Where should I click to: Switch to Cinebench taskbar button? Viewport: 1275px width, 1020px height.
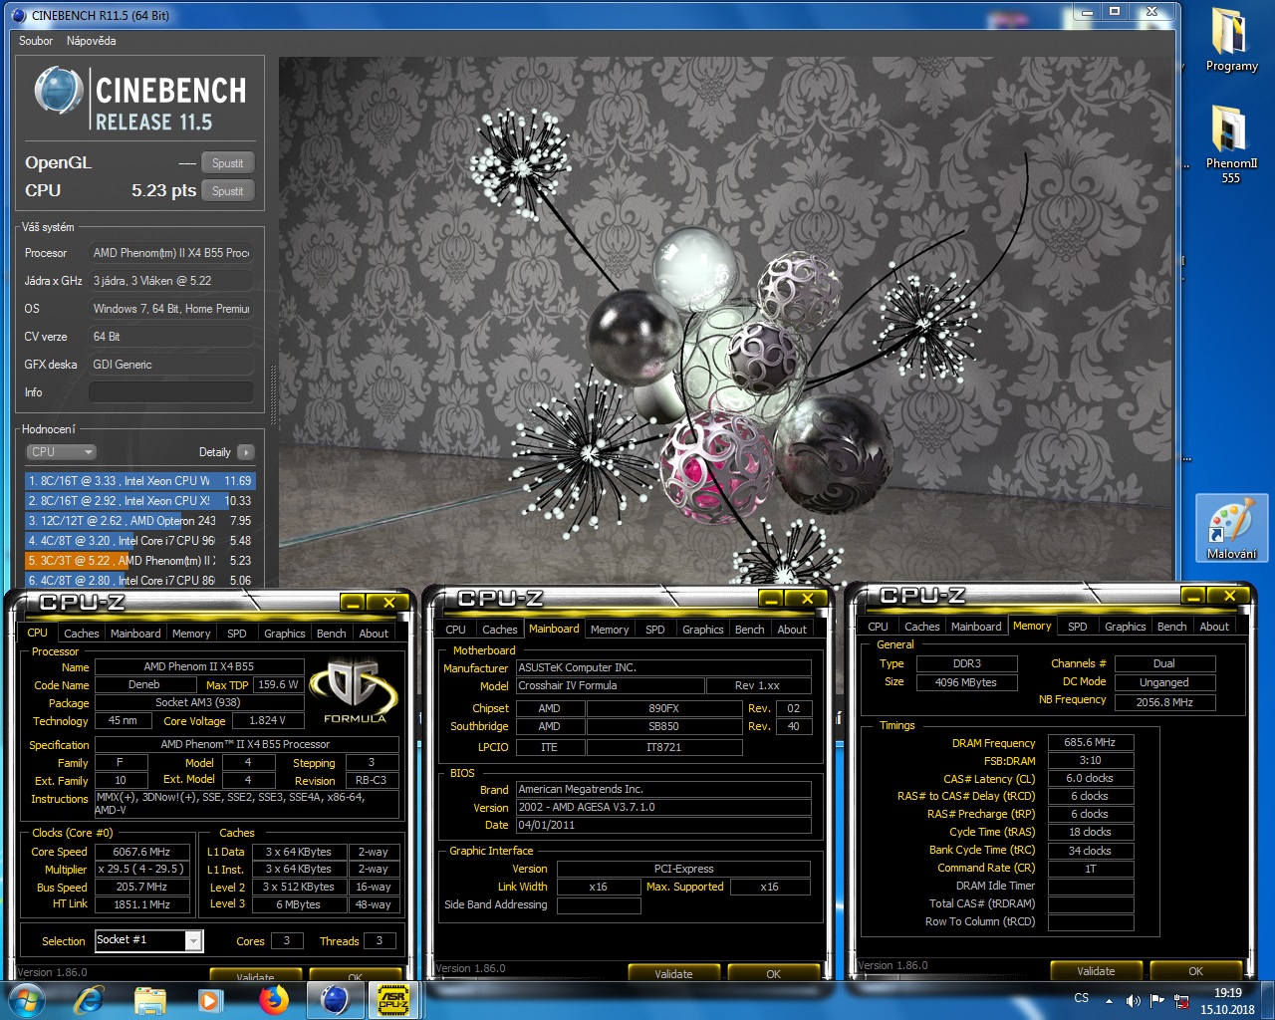click(335, 999)
